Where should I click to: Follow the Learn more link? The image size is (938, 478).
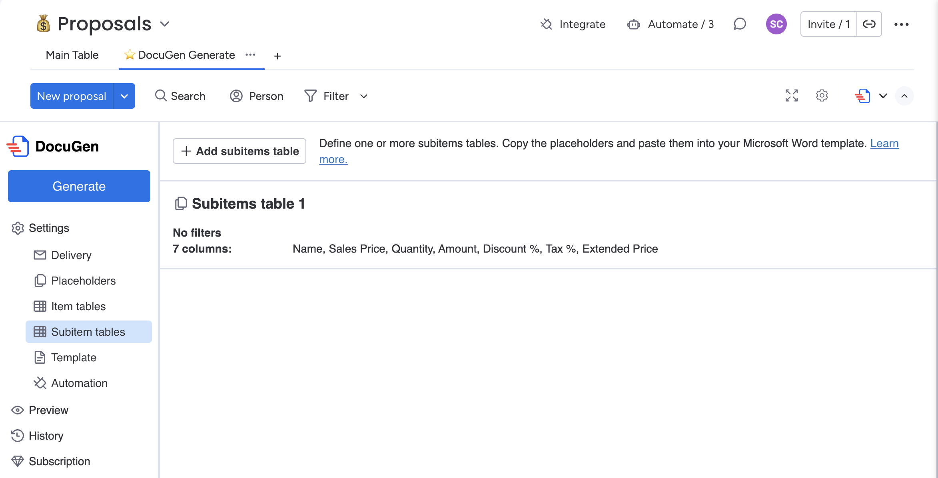[x=884, y=143]
